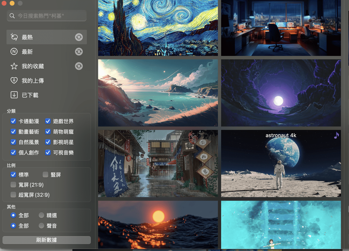Open the coastal cliff seascape wallpaper

pyautogui.click(x=158, y=93)
